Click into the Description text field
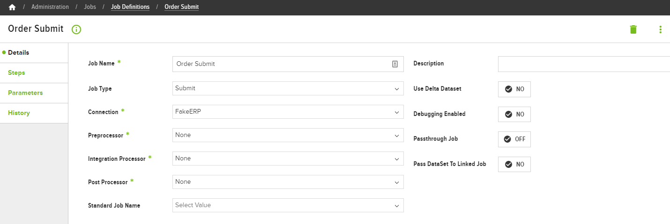Screen dimensions: 670x224 tap(584, 64)
